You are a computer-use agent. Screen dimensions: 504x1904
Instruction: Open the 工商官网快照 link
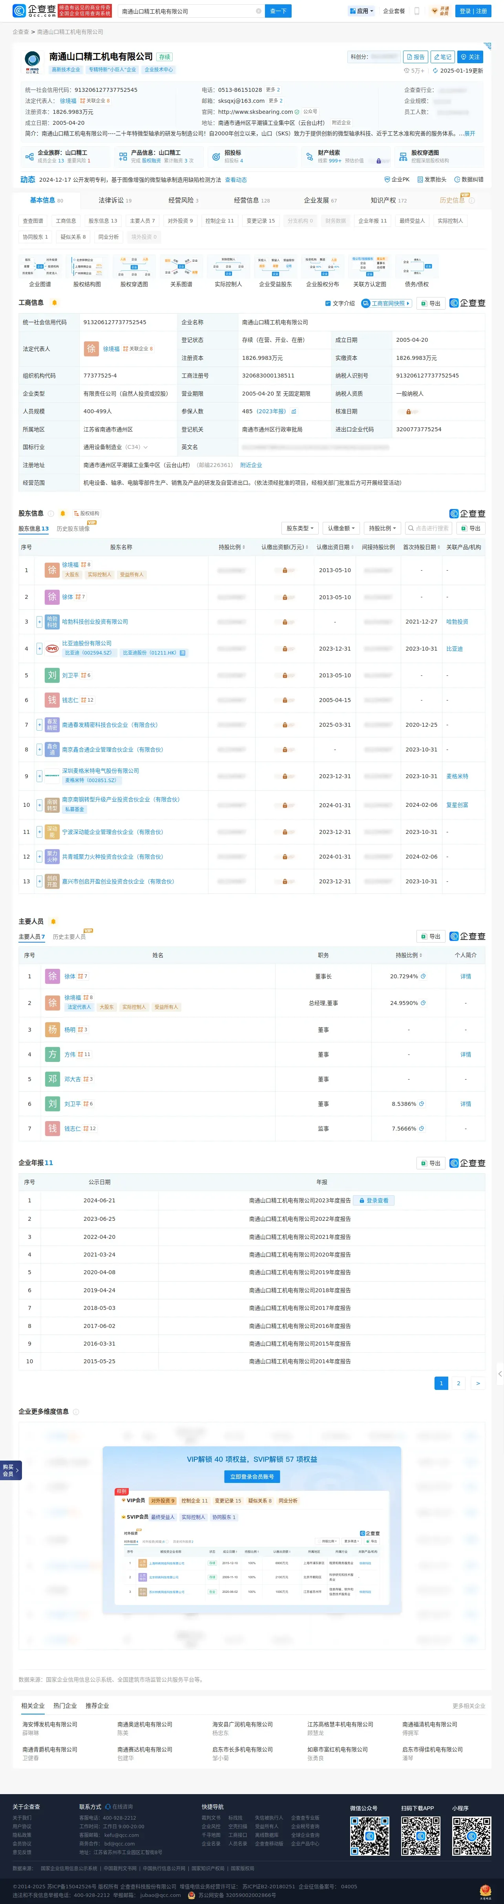(386, 303)
